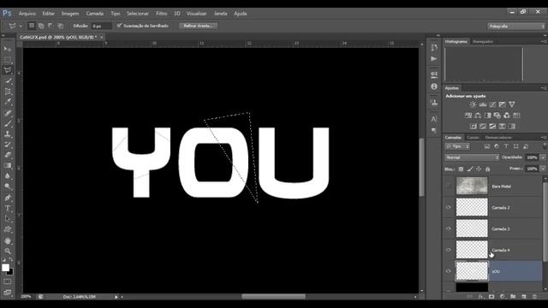The image size is (548, 308).
Task: Open the Character panel icon in dock
Action: point(434,119)
